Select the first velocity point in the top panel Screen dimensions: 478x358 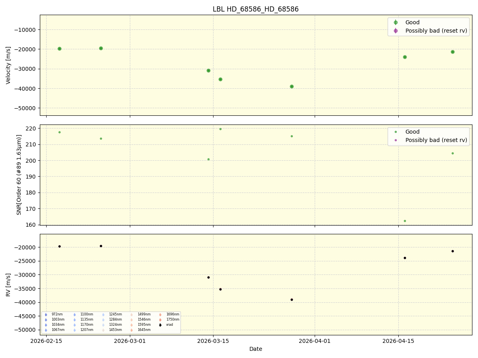click(x=59, y=49)
